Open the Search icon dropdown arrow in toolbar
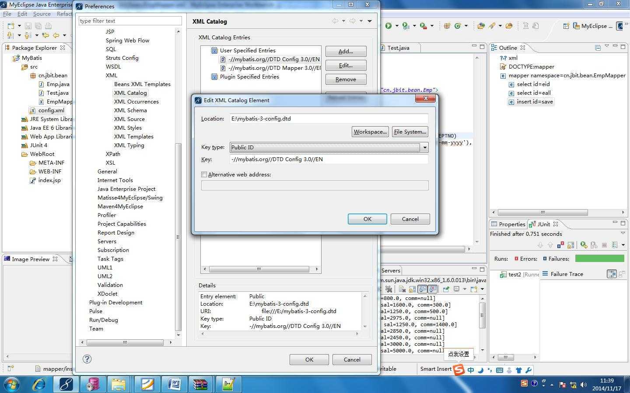 [500, 26]
